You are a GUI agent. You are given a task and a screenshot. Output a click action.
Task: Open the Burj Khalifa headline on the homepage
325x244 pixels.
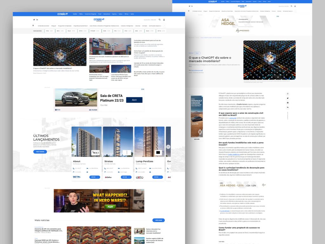pyautogui.click(x=149, y=73)
